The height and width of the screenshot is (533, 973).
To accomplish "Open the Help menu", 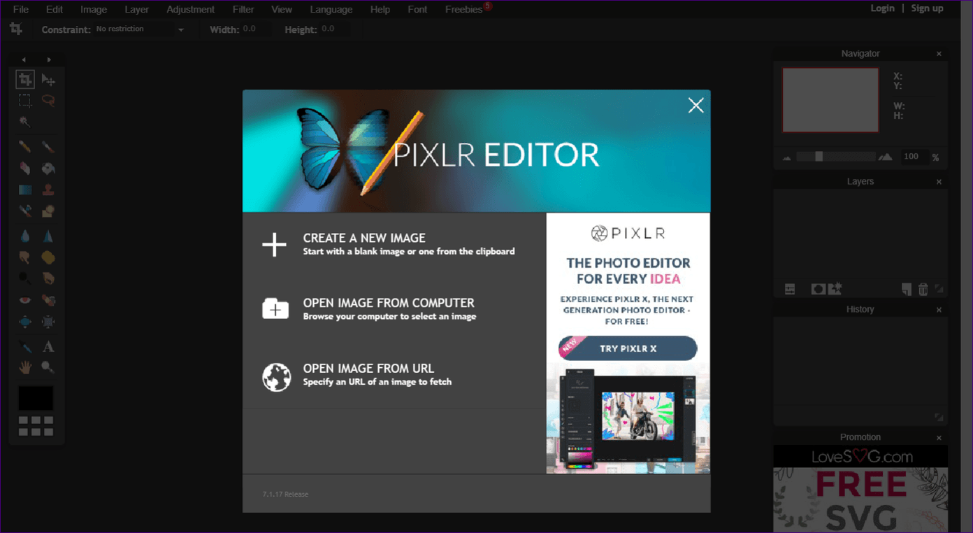I will [380, 9].
